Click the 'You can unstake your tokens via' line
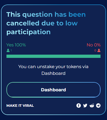The width and height of the screenshot is (107, 120). (53, 67)
